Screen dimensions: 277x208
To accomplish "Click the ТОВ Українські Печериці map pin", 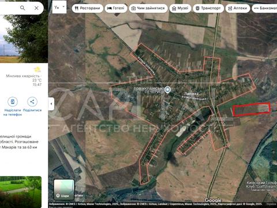I will click(168, 90).
